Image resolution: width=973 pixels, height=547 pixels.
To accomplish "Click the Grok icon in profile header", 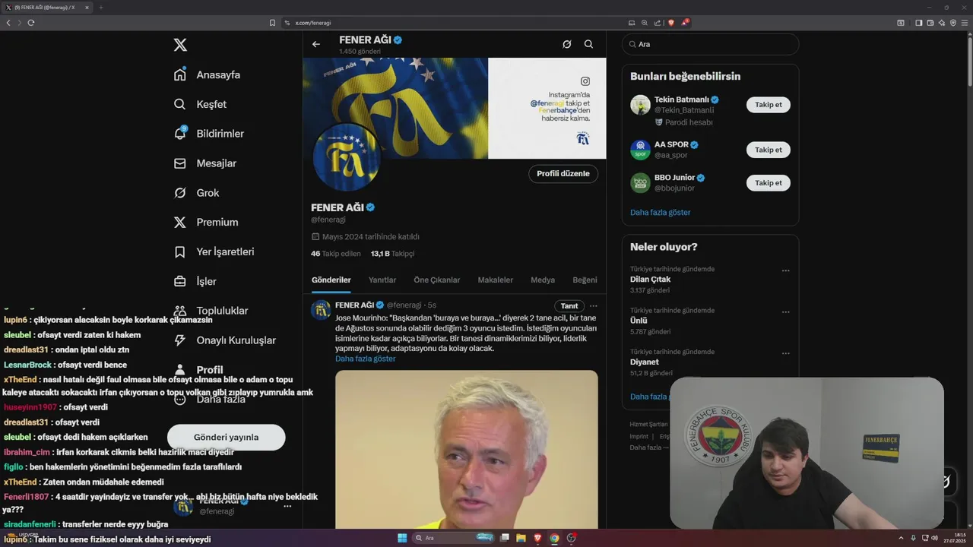I will click(x=566, y=44).
